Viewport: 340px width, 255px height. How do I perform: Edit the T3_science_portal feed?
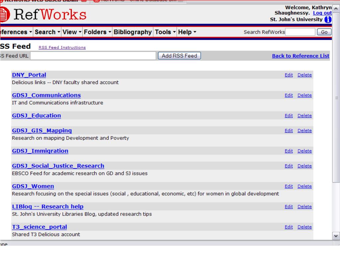tap(289, 227)
